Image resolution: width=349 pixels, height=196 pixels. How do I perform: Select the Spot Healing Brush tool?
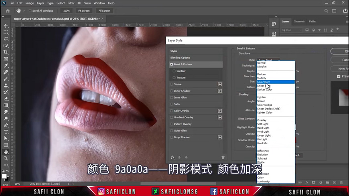pos(6,72)
